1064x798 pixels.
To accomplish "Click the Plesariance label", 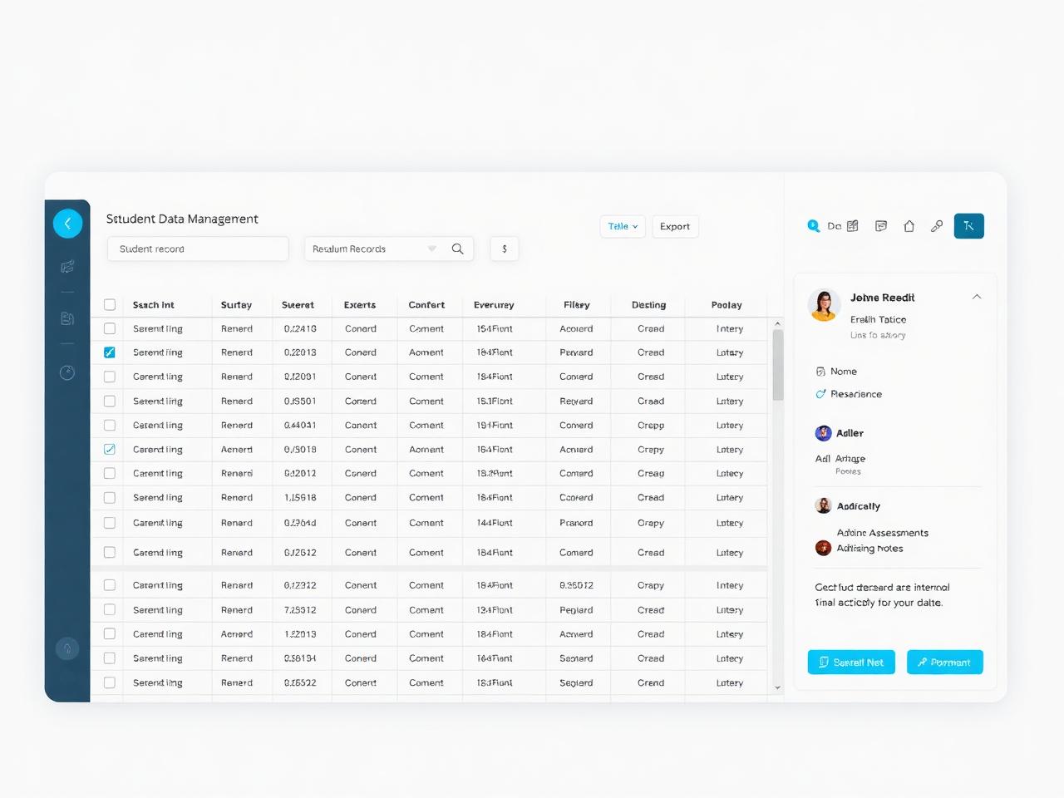I will (856, 394).
